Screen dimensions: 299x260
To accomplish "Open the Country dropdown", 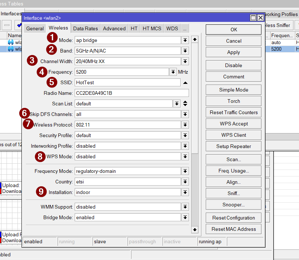I will (185, 182).
